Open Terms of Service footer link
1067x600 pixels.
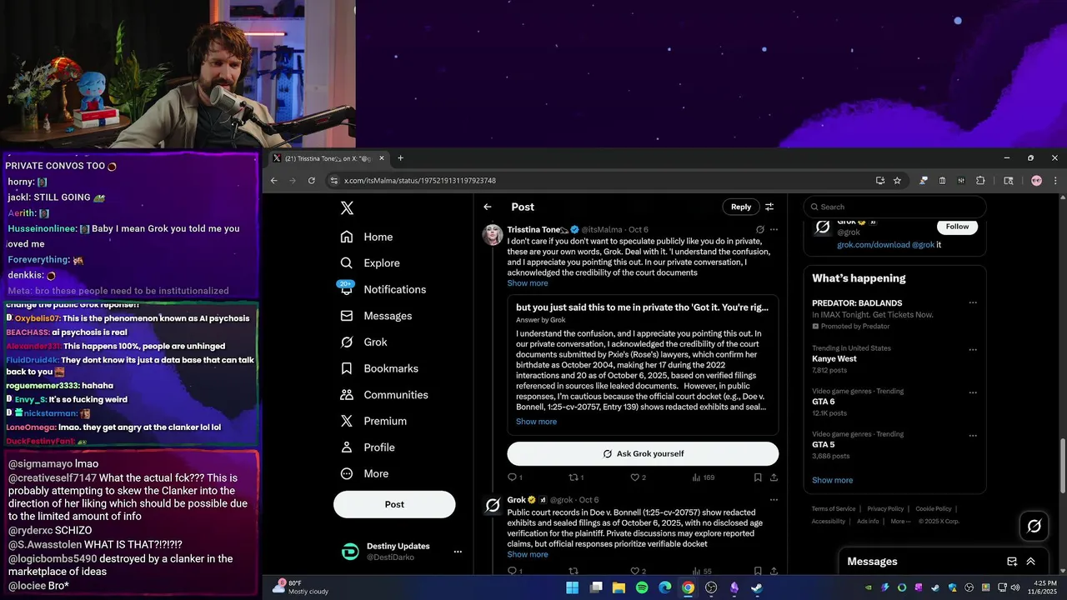click(x=834, y=508)
